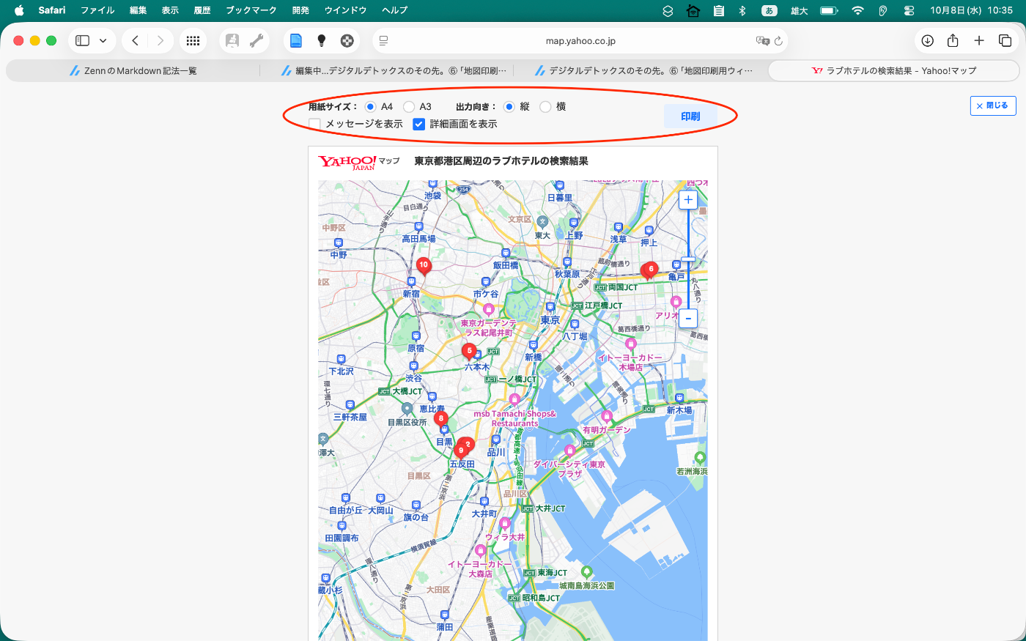Open the Bluetooth menu bar icon
This screenshot has height=641, width=1026.
(742, 10)
